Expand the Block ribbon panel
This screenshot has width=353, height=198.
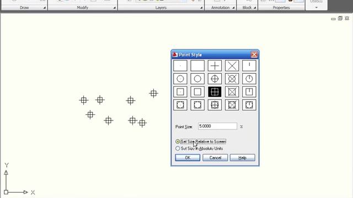tap(255, 8)
